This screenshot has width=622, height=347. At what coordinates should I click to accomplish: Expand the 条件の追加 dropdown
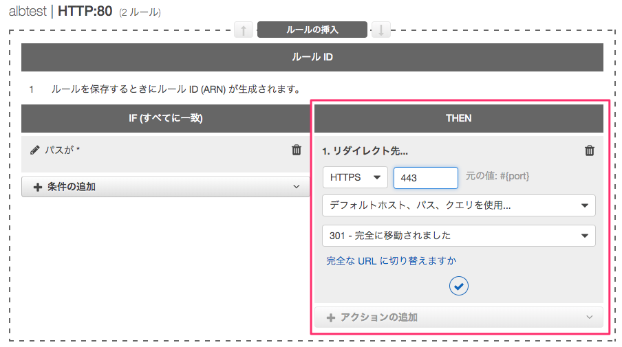point(165,187)
